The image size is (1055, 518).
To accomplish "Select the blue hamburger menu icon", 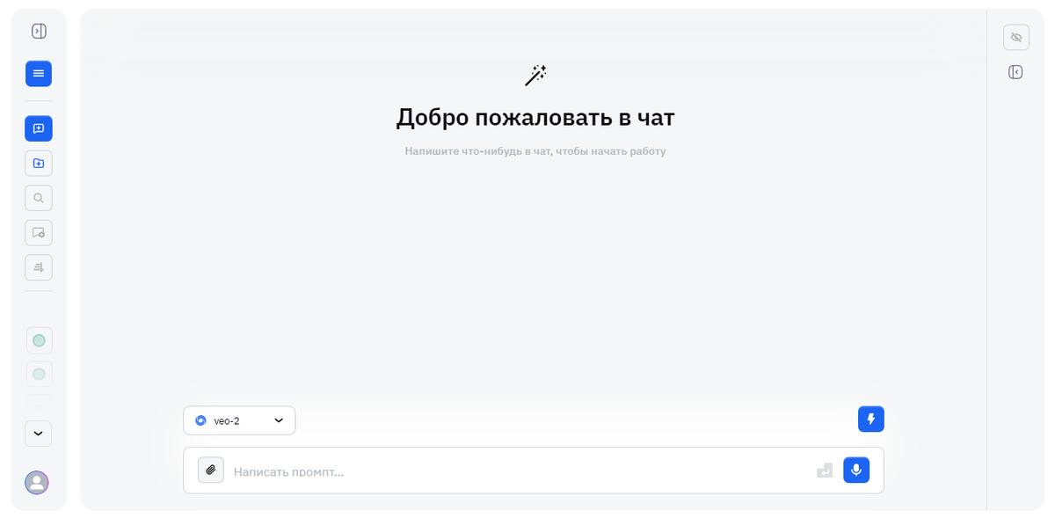I will (38, 74).
